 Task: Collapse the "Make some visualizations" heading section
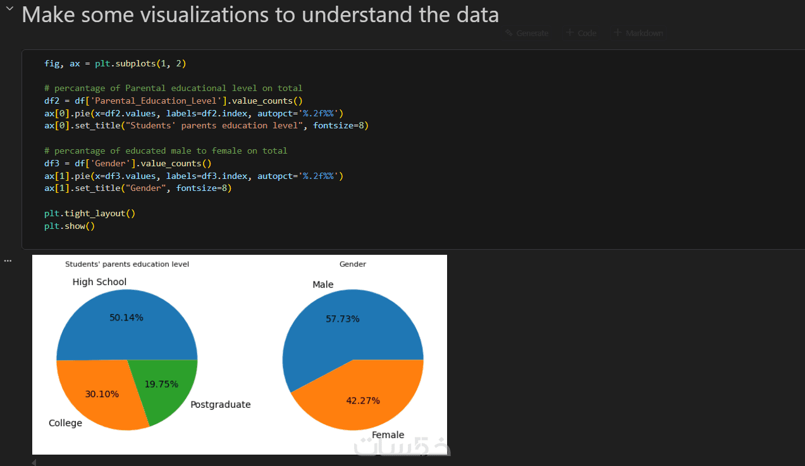[x=9, y=9]
